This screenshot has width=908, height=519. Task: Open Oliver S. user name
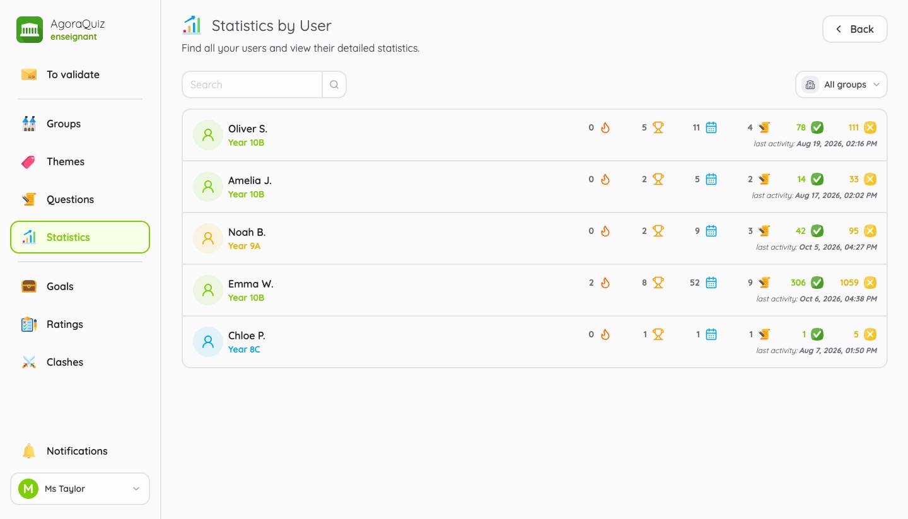click(x=248, y=129)
